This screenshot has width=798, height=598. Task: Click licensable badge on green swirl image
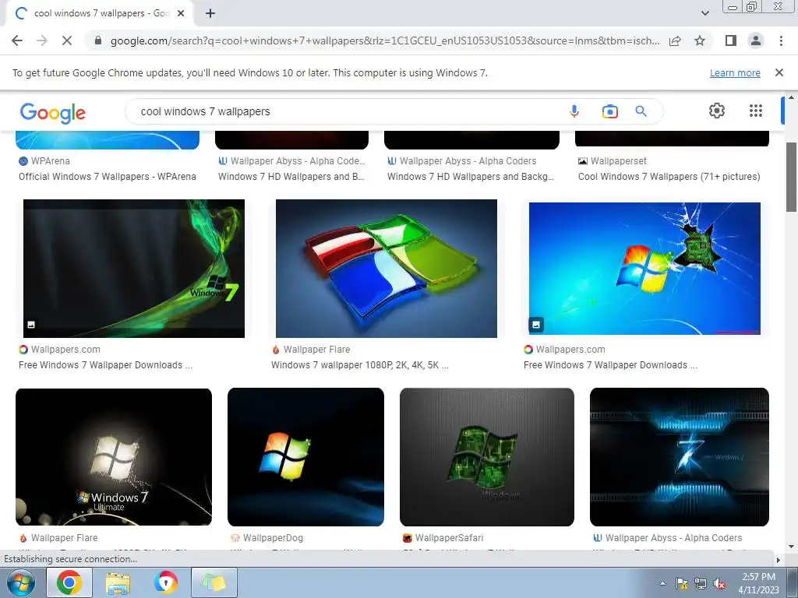[31, 325]
